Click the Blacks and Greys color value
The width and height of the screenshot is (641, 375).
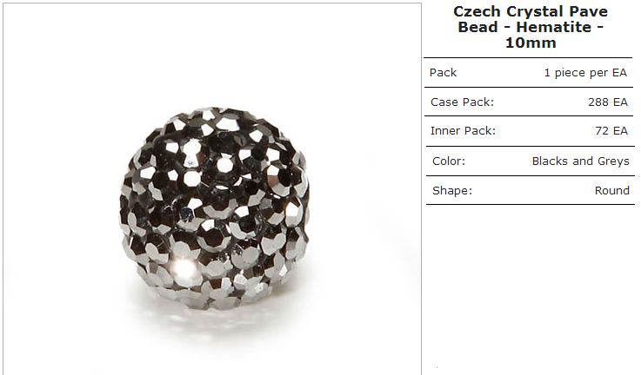580,161
